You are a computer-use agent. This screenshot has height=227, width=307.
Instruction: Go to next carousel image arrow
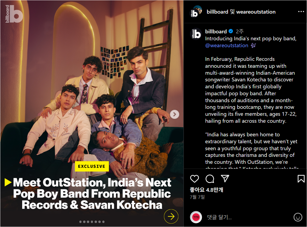coord(174,114)
